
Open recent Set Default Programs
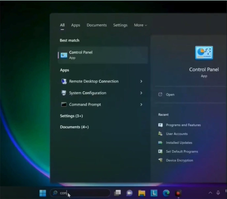182,152
